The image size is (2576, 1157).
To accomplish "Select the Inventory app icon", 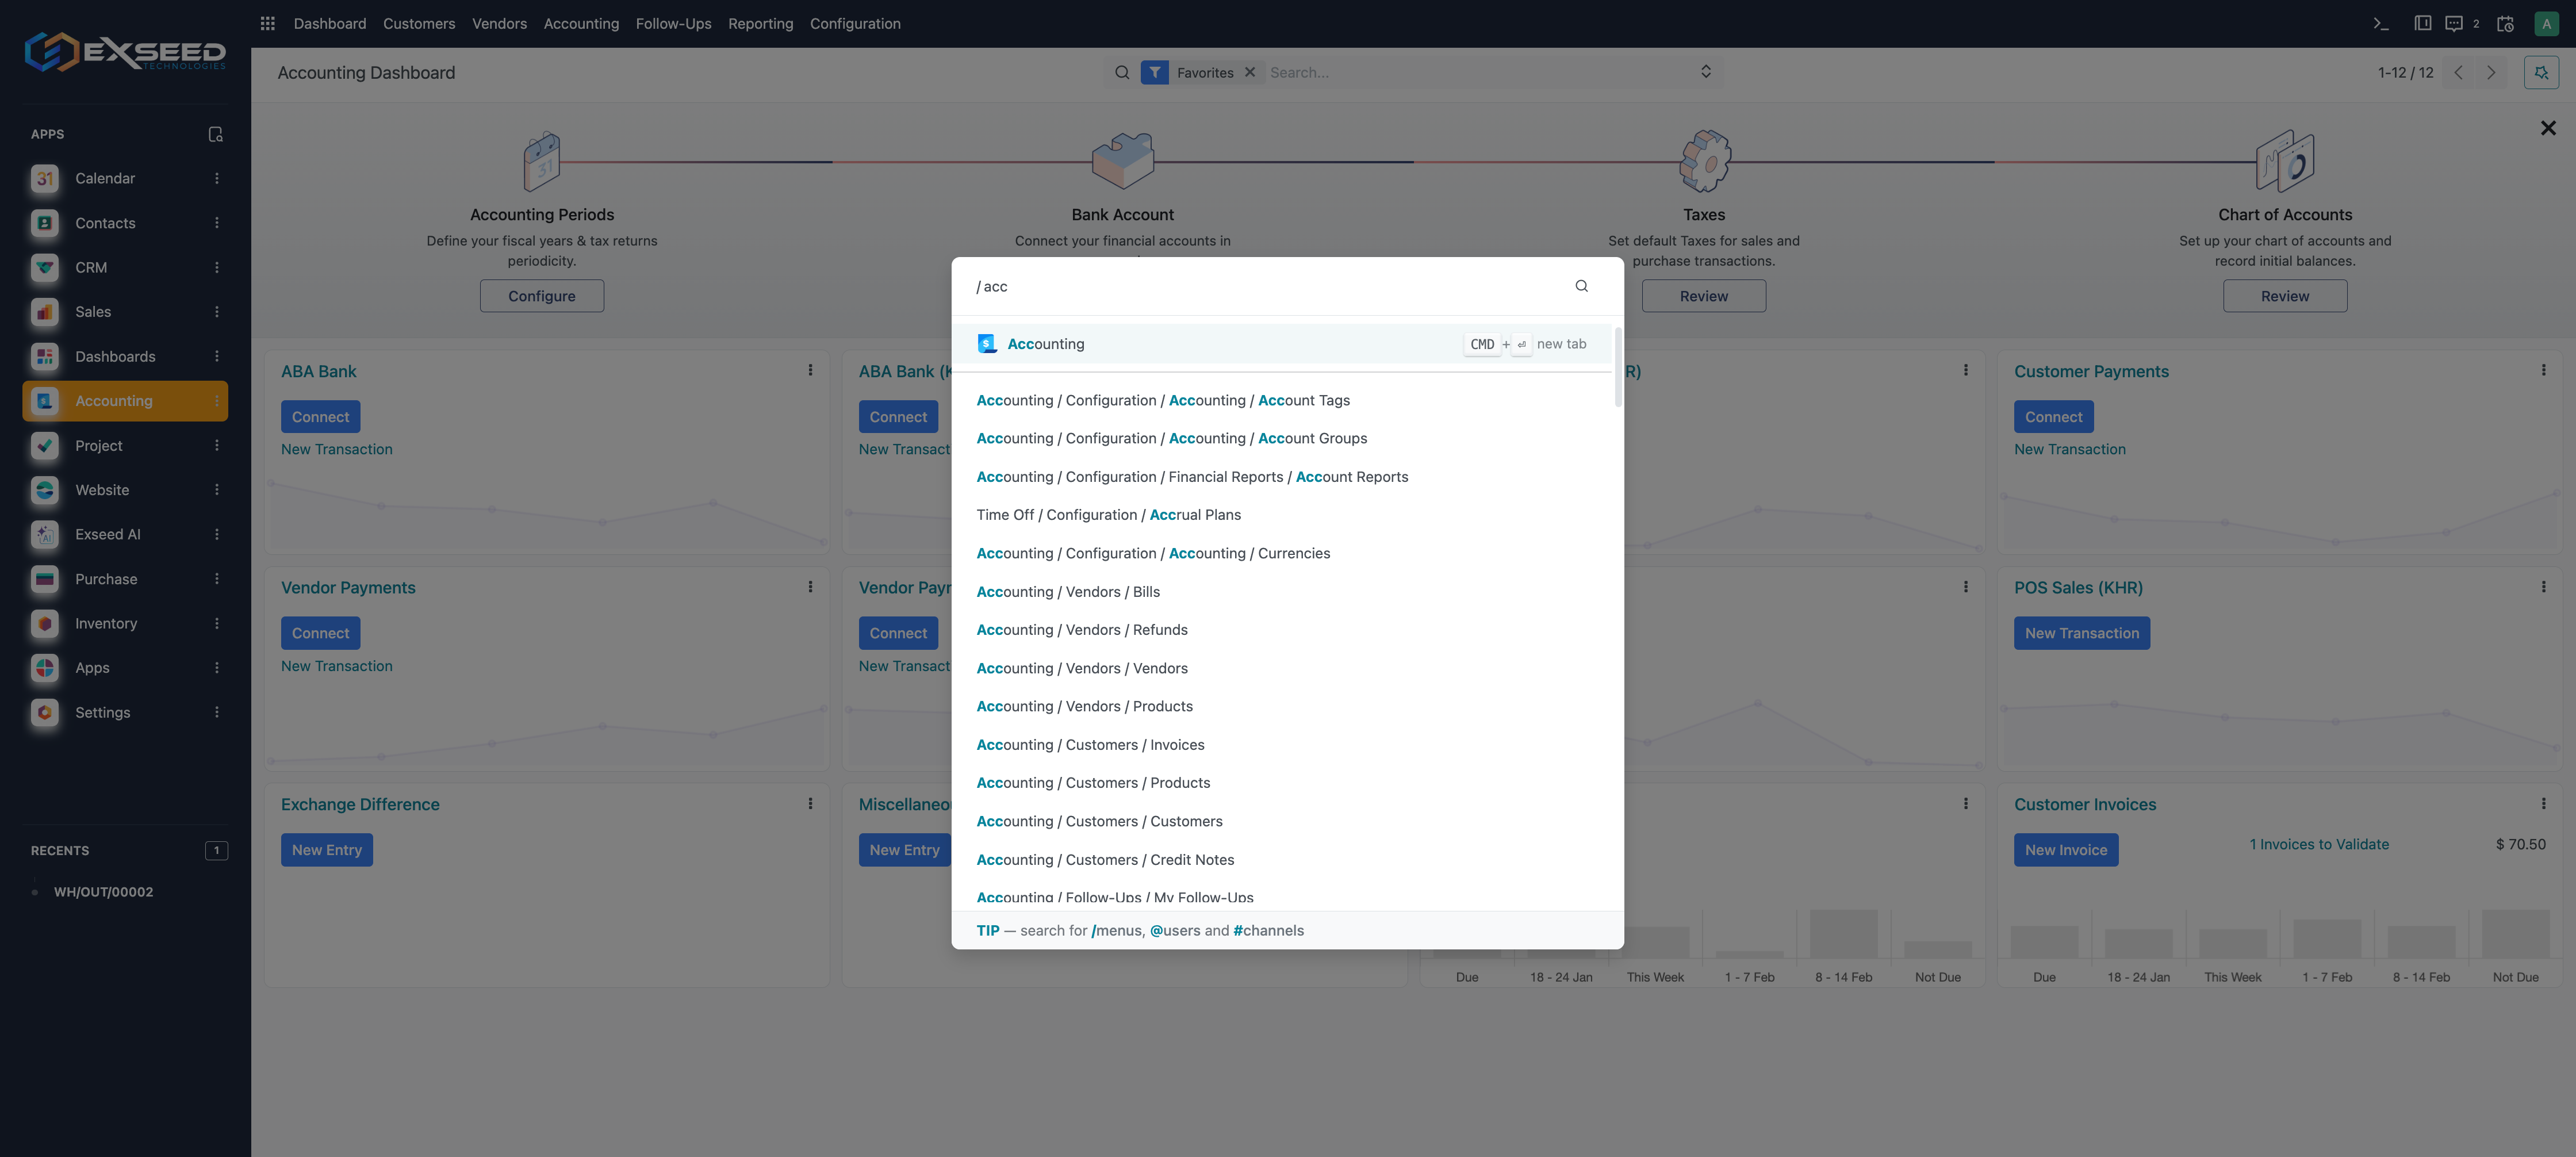I will (x=44, y=623).
